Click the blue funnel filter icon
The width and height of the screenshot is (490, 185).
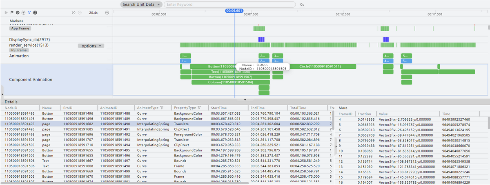(29, 13)
